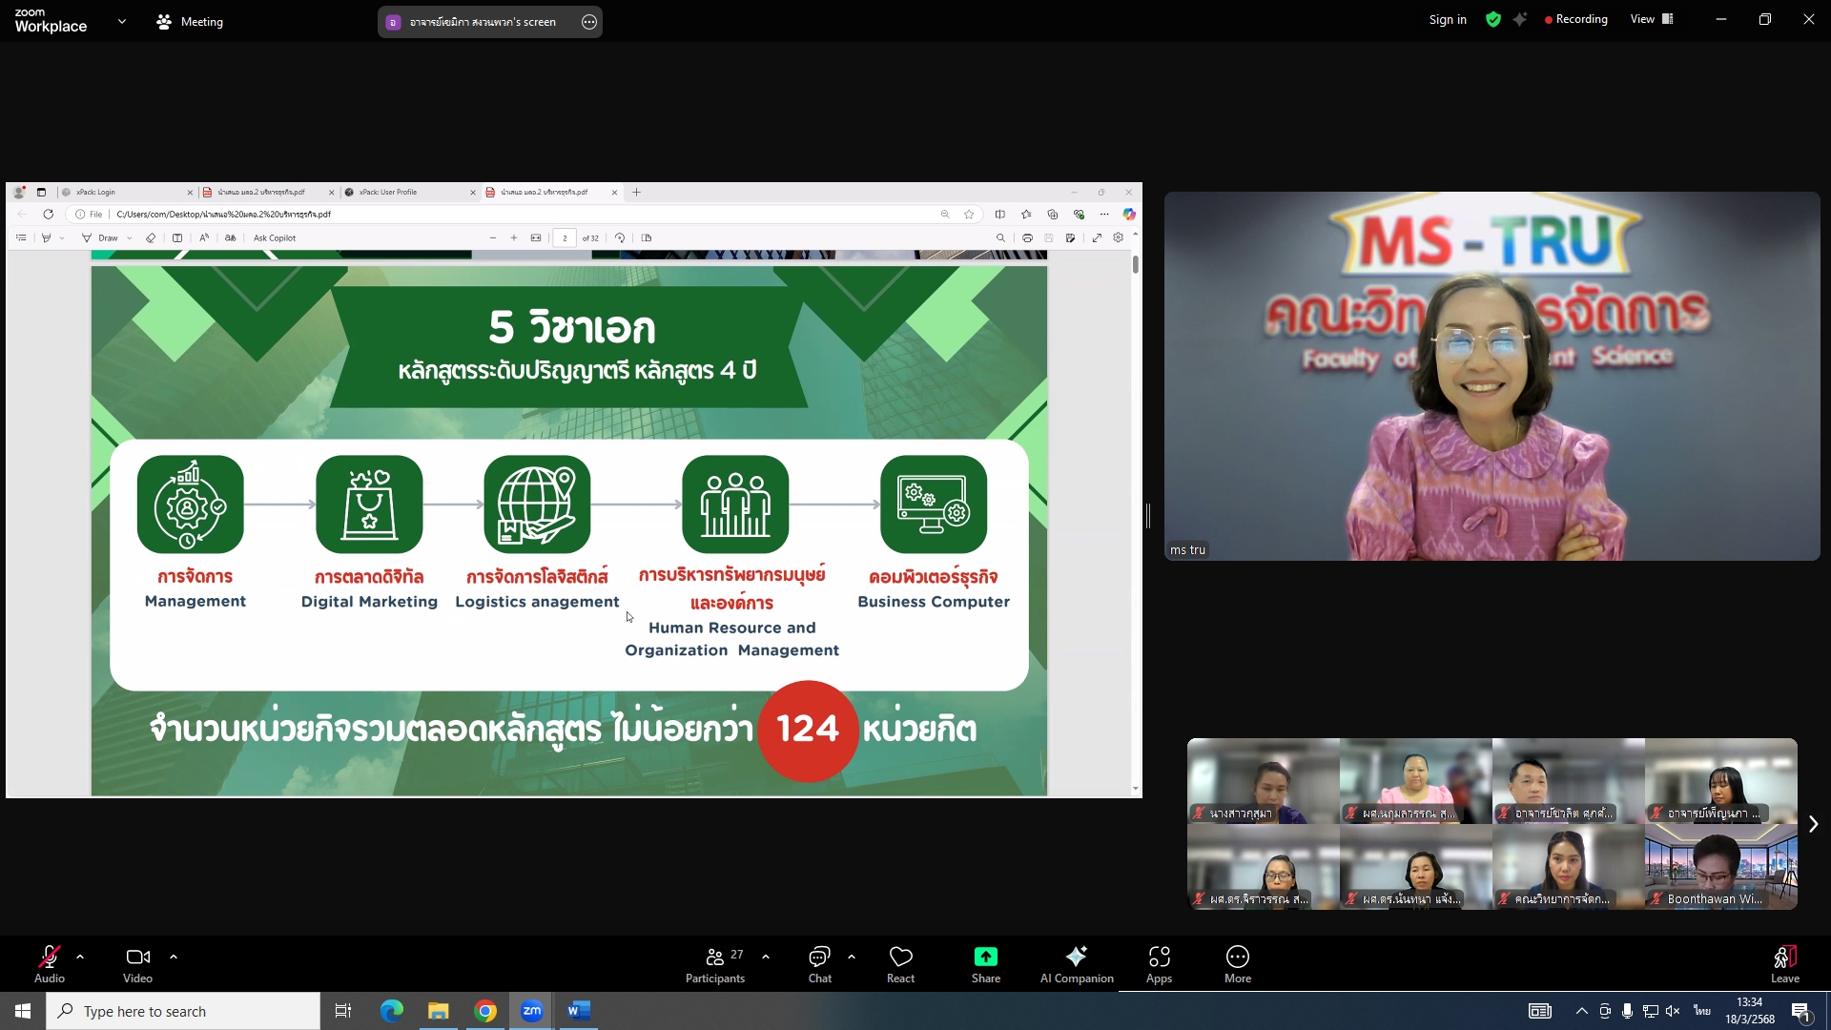Expand the Video options caret

tap(174, 956)
